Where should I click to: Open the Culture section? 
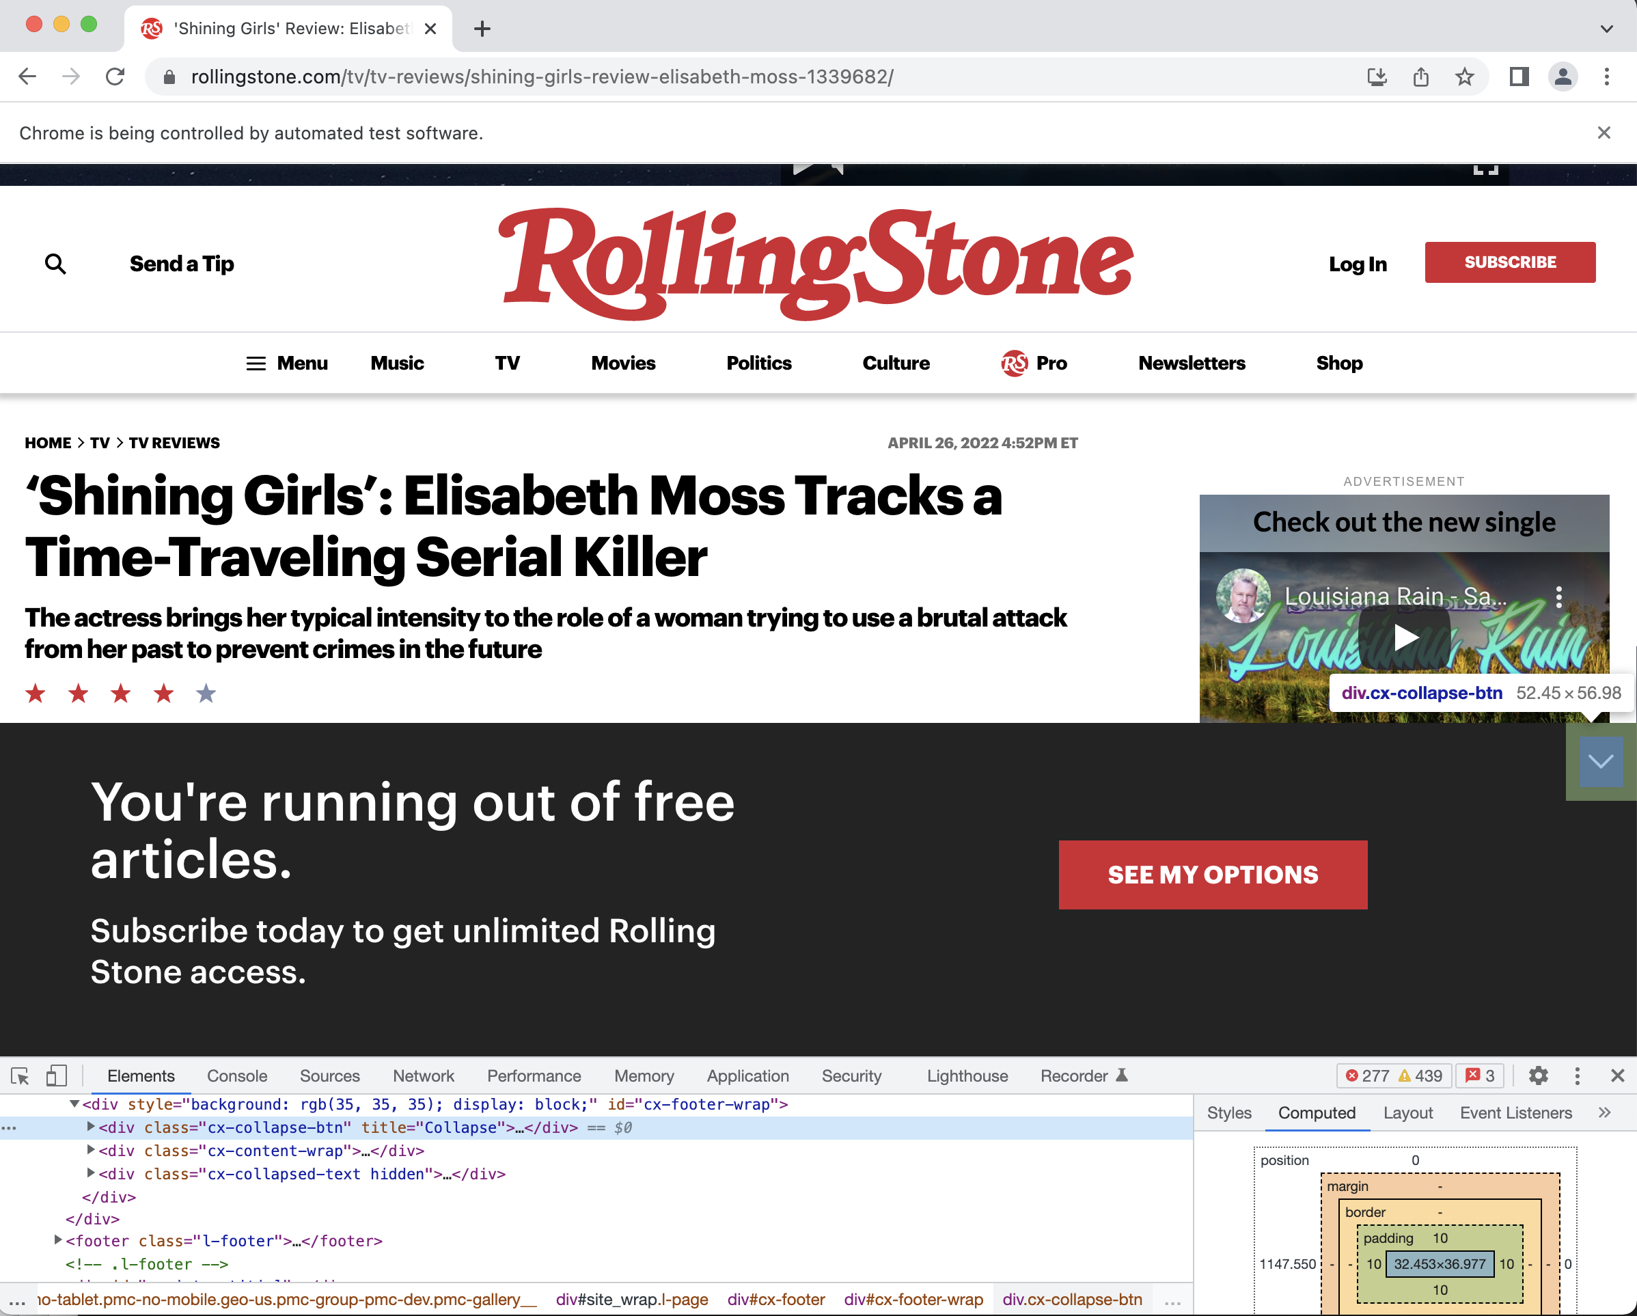point(896,363)
